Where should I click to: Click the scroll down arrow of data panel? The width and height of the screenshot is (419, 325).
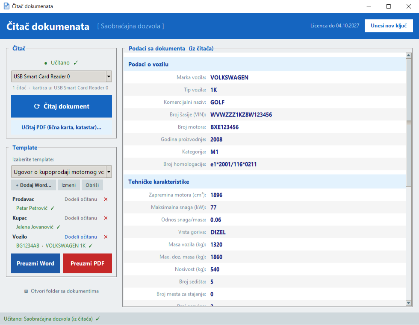click(x=408, y=303)
